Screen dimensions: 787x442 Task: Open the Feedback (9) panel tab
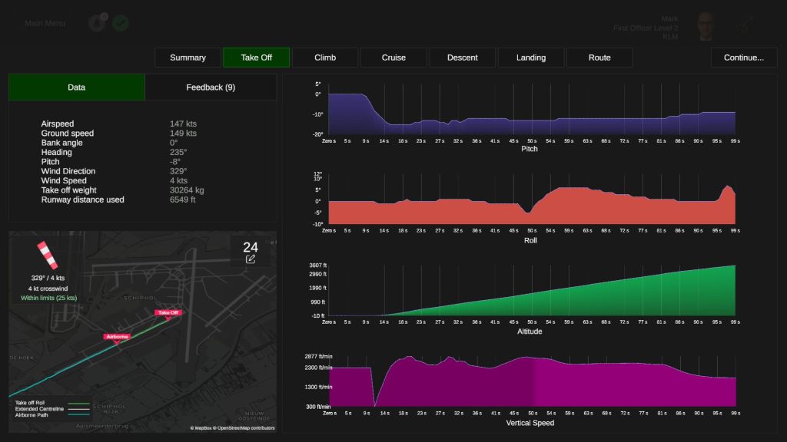pyautogui.click(x=211, y=87)
